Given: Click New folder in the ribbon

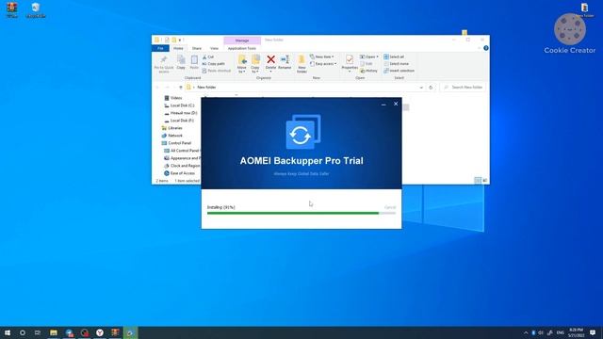Looking at the screenshot, I should pos(301,64).
